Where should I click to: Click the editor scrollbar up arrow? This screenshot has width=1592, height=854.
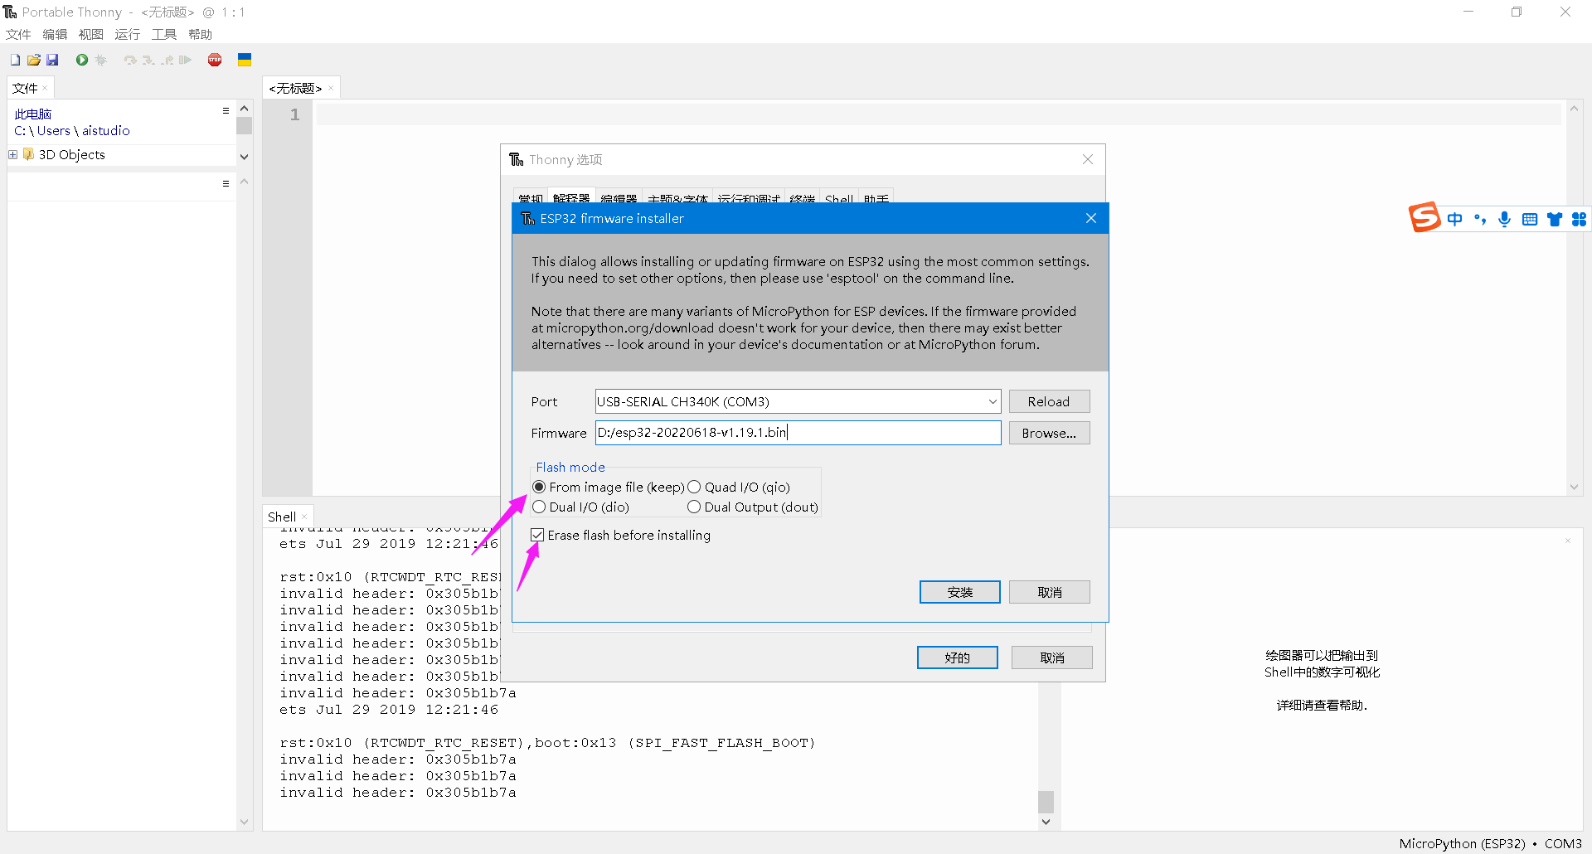1574,109
